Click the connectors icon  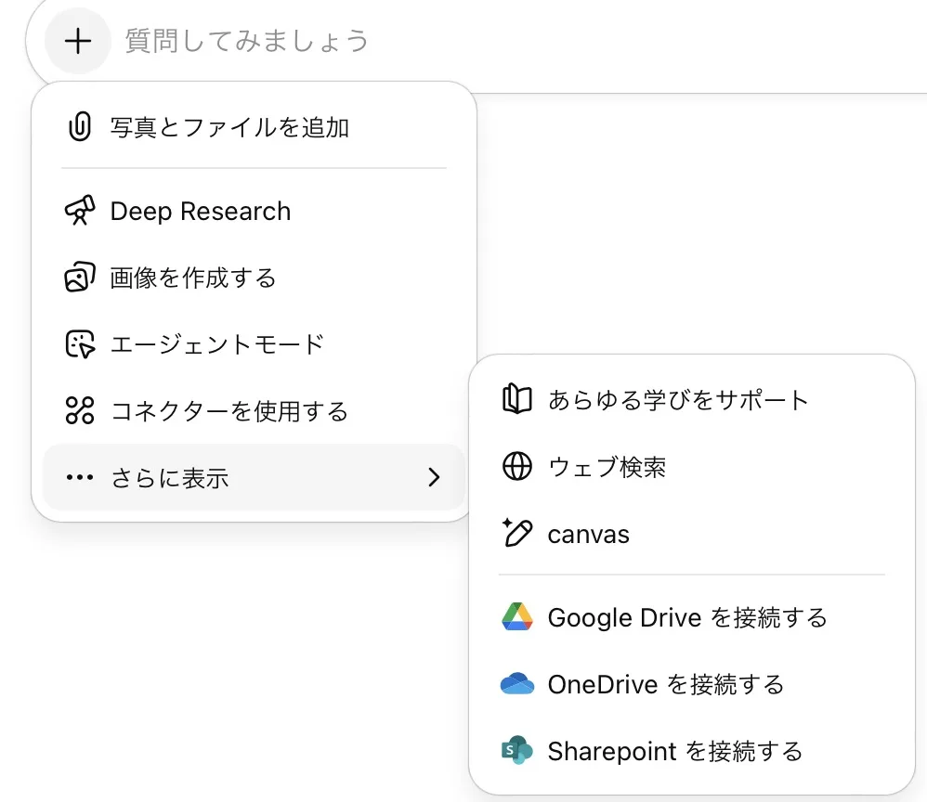pos(80,410)
